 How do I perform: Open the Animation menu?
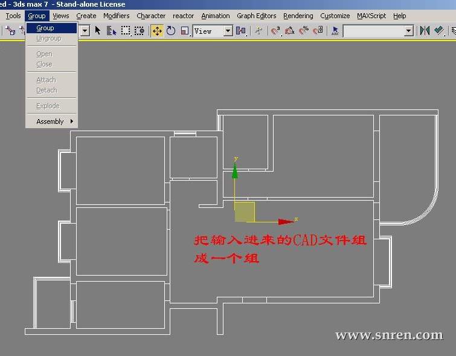(x=216, y=16)
